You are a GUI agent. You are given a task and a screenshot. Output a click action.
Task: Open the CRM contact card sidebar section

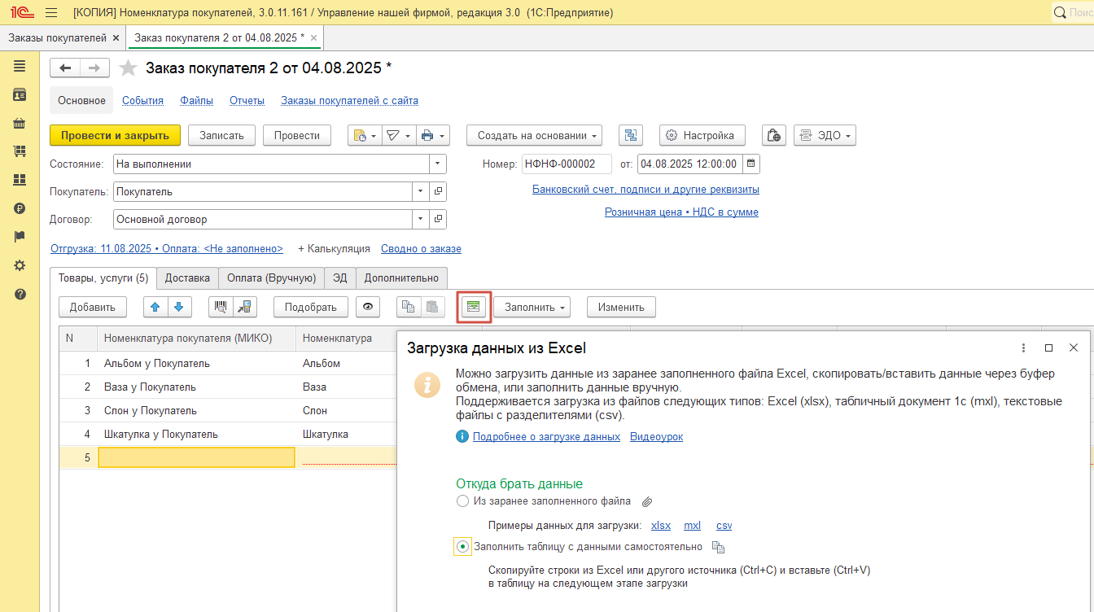20,94
